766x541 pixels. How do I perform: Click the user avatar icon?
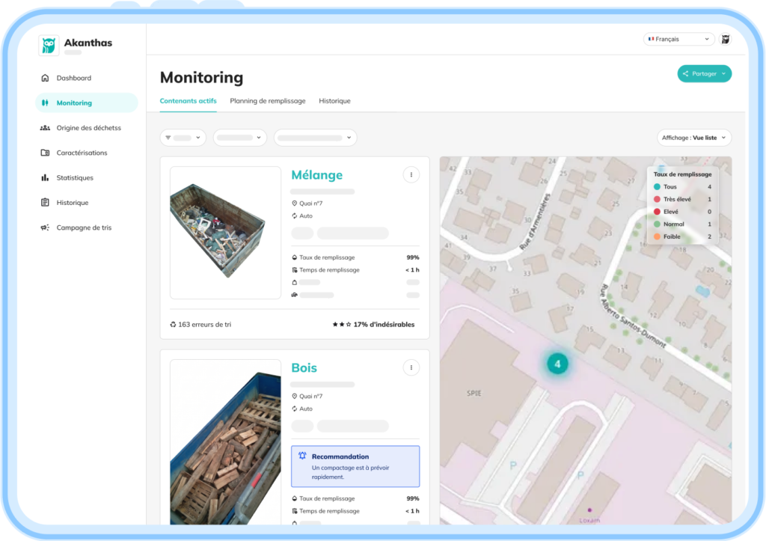point(726,39)
